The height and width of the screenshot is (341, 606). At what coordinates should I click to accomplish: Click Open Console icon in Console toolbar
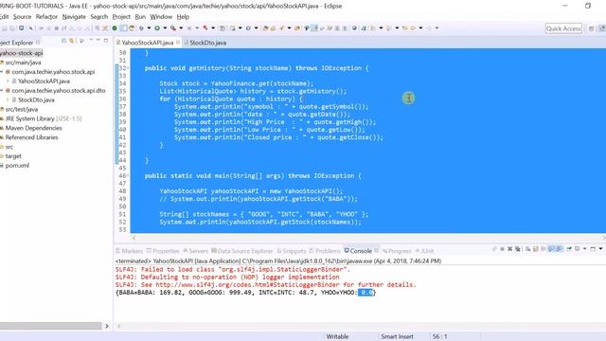pyautogui.click(x=593, y=248)
